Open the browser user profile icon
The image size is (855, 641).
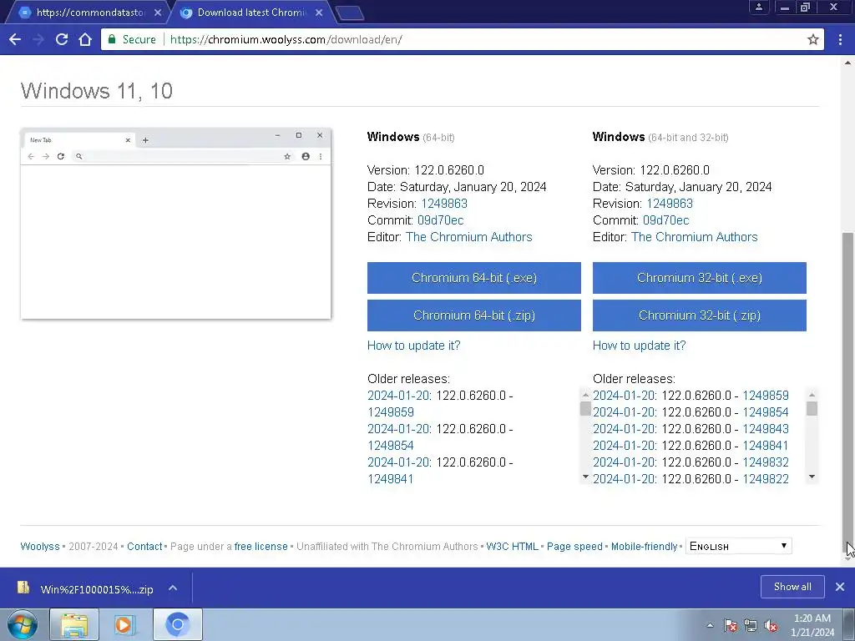758,7
